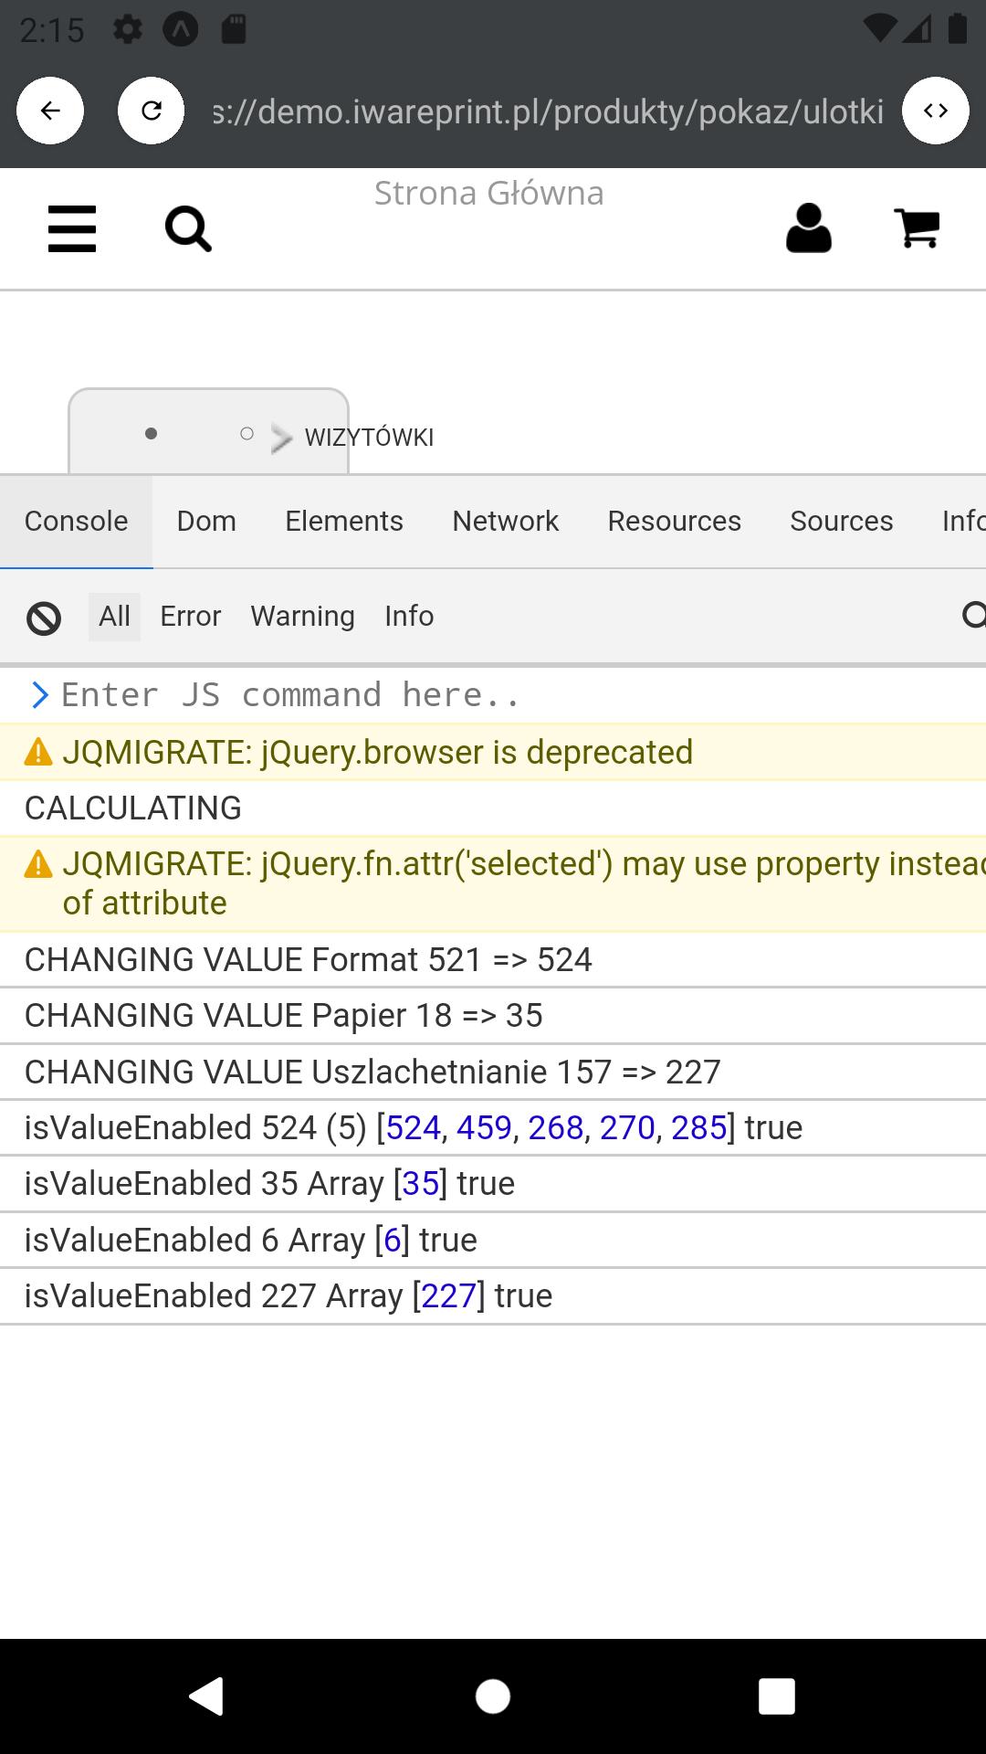
Task: Expand the isValueEnabled 35 Array entry
Action: coord(493,1184)
